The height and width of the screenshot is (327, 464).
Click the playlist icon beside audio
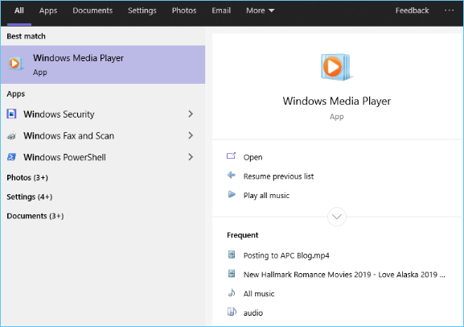coord(232,312)
